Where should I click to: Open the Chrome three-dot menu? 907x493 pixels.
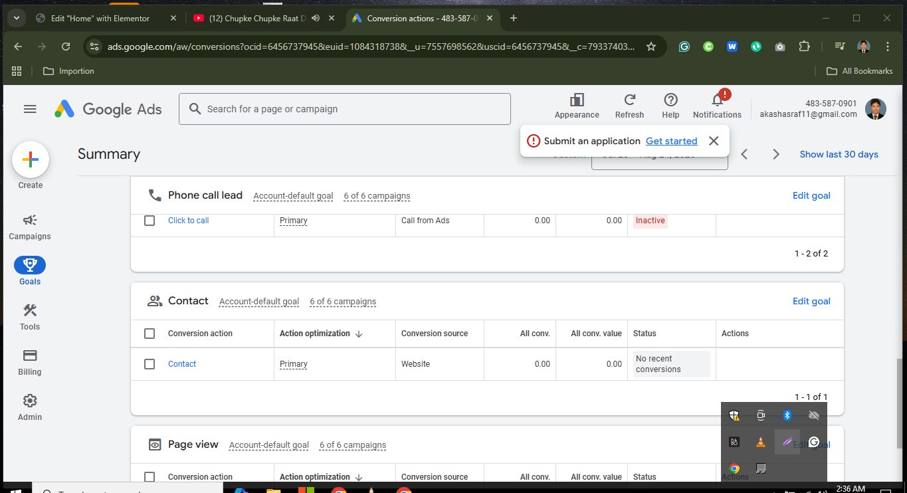click(888, 47)
